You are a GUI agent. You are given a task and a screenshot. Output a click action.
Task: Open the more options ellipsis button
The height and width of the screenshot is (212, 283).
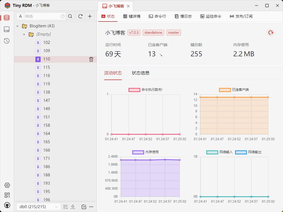pos(91,207)
